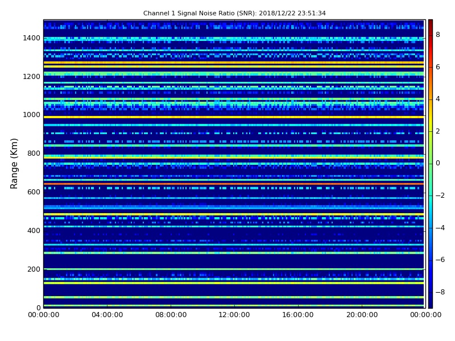Click the colorbar label −4
455x341 pixels.
coord(440,228)
